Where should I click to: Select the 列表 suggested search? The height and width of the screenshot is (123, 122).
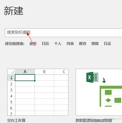[70, 44]
